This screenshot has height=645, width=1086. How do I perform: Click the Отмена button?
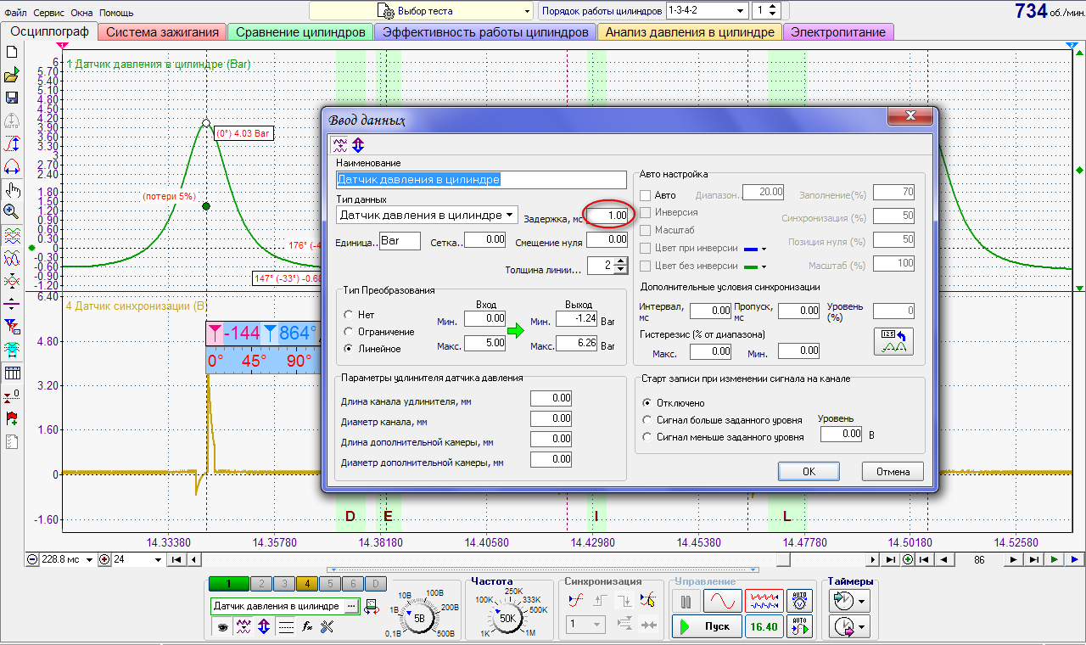[893, 471]
